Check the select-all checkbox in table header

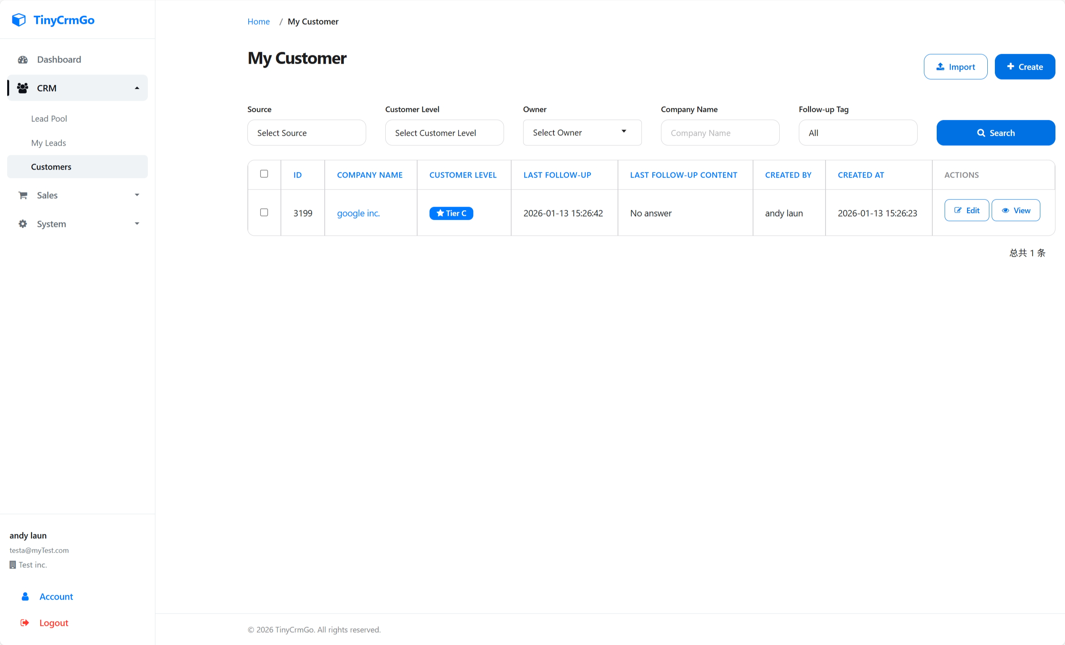point(264,174)
